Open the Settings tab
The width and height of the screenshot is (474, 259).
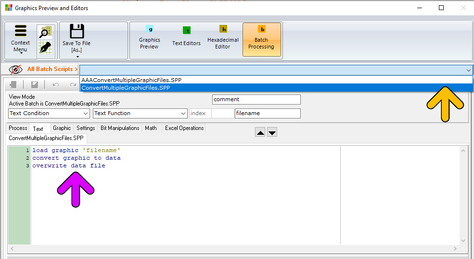(x=86, y=128)
